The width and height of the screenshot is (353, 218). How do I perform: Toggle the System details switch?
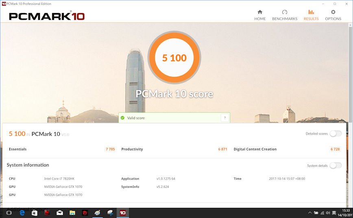click(336, 165)
